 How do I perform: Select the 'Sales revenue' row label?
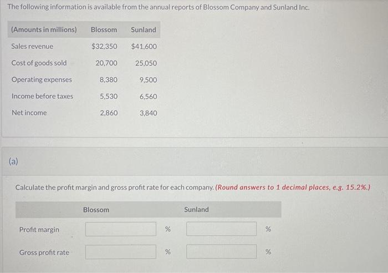click(x=32, y=47)
